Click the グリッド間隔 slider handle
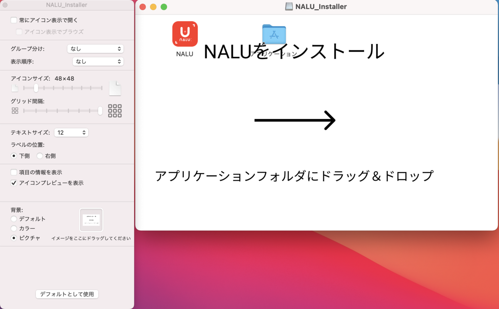Viewport: 499px width, 309px height. point(100,111)
